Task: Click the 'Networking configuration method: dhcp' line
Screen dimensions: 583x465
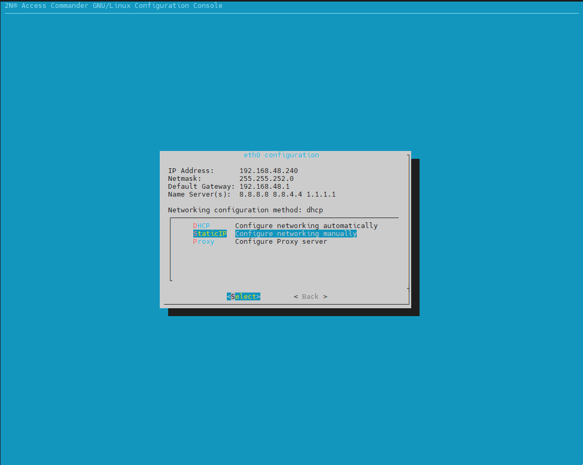Action: pos(245,210)
